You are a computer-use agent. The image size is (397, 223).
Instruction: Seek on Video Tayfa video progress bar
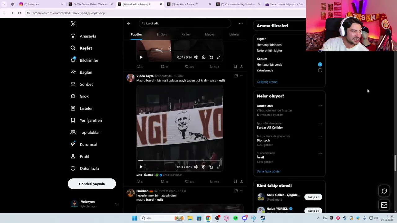[x=180, y=160]
